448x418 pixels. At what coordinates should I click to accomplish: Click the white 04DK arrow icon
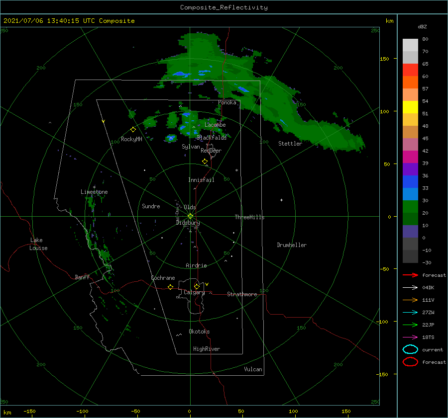410,288
